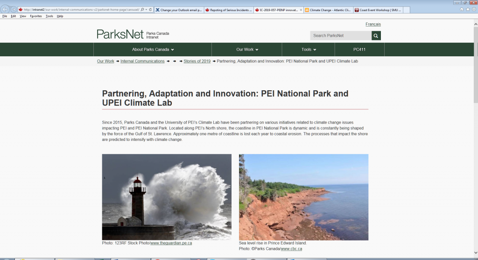The width and height of the screenshot is (478, 260).
Task: Open the Favorites star icon
Action: tap(468, 9)
